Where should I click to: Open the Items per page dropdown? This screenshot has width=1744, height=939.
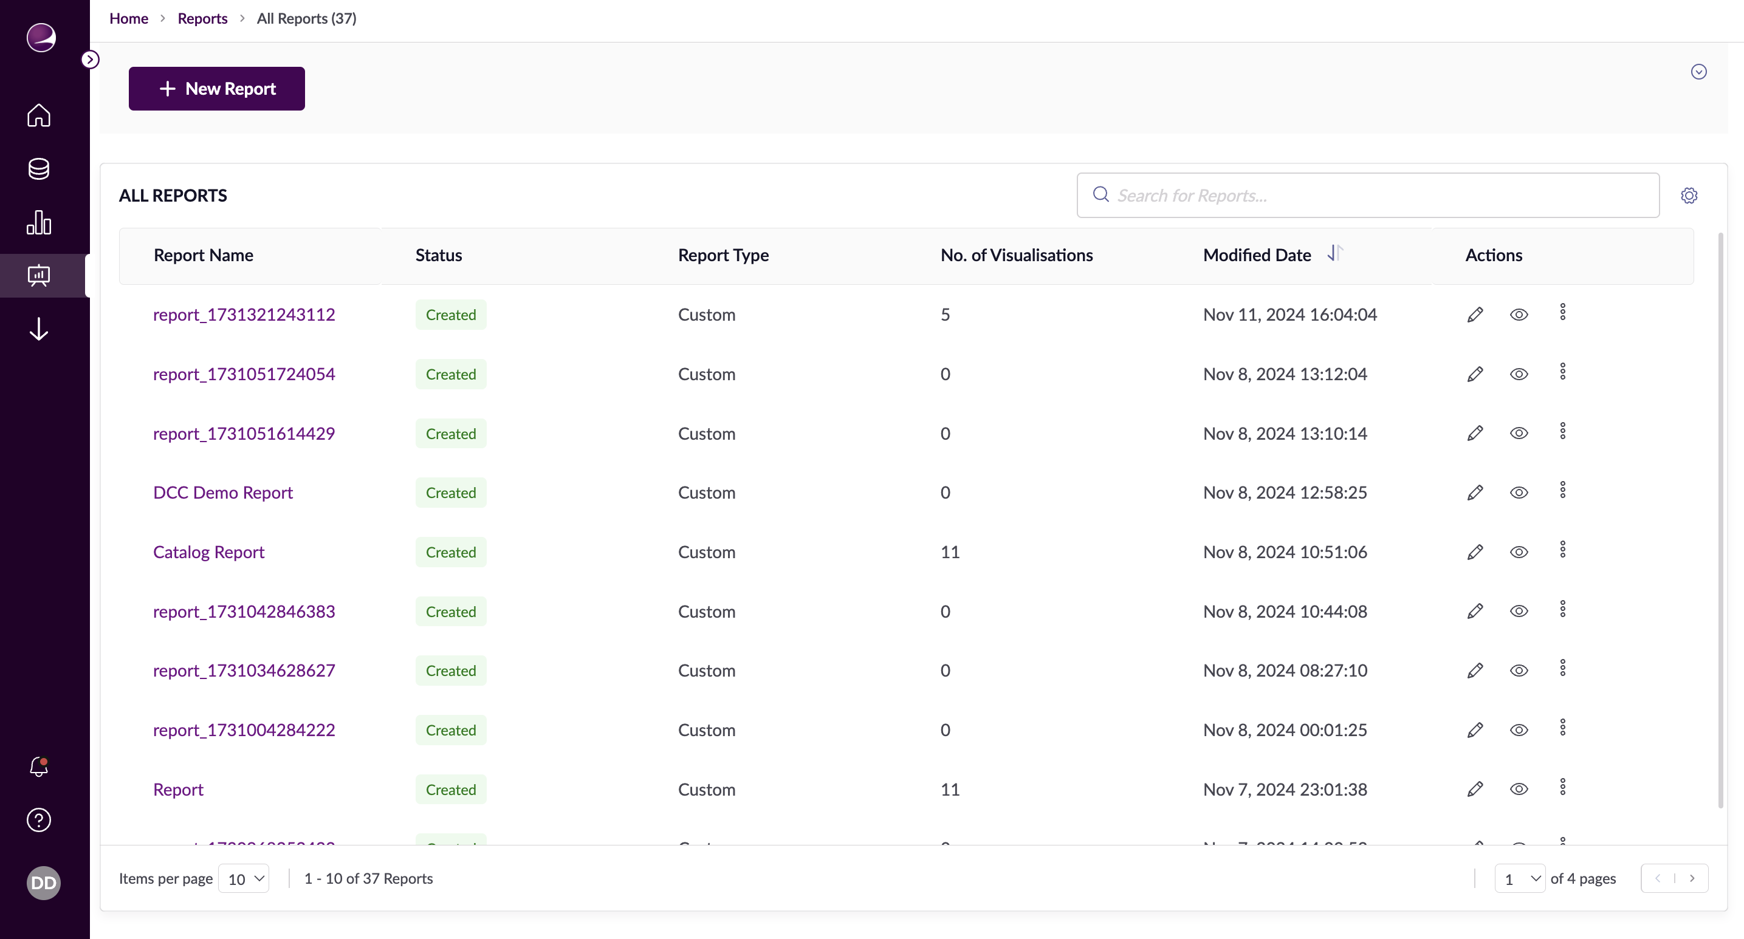pos(244,878)
